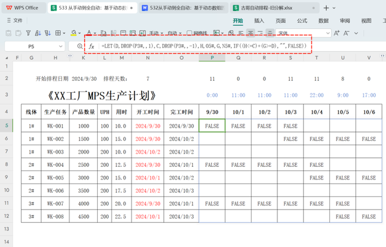Align text right in the cell
386x247 pixels.
click(260, 33)
